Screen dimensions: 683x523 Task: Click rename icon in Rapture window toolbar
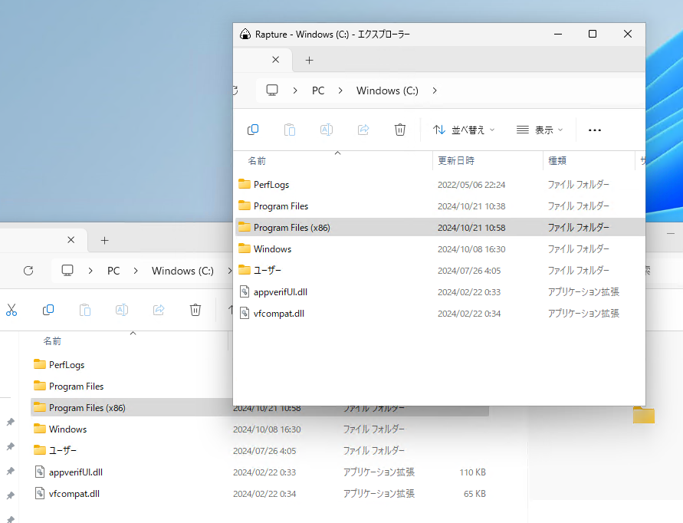327,130
